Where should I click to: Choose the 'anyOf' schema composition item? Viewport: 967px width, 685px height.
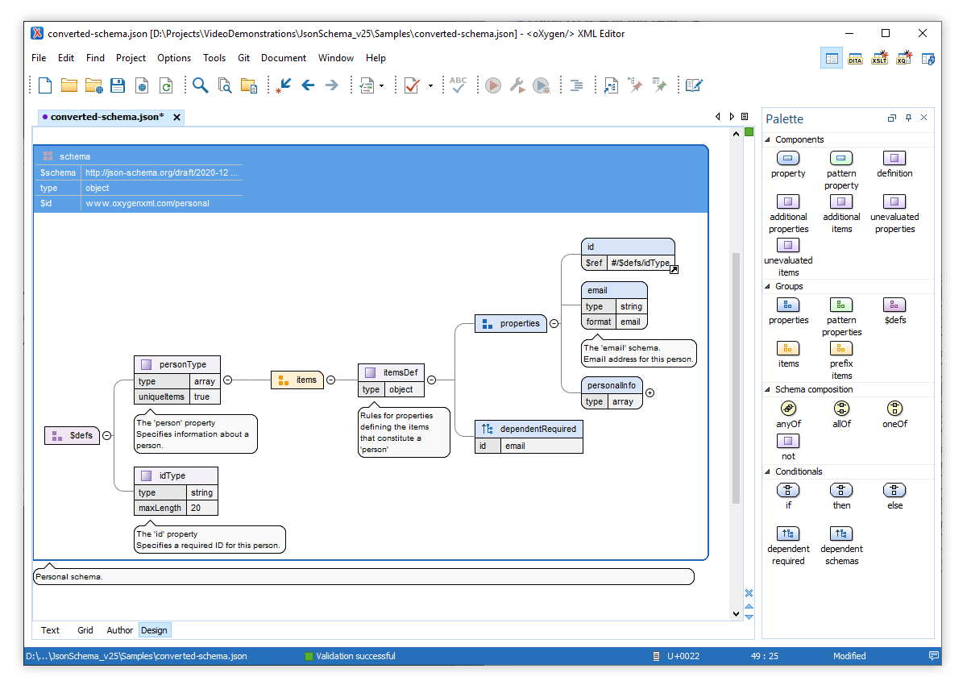coord(788,414)
